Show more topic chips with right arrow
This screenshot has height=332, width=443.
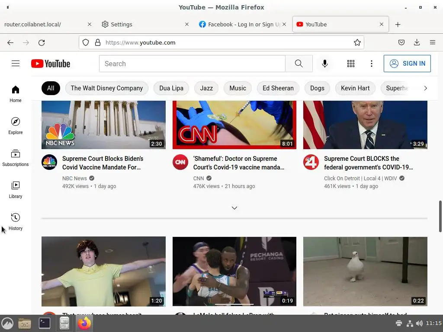click(x=426, y=88)
